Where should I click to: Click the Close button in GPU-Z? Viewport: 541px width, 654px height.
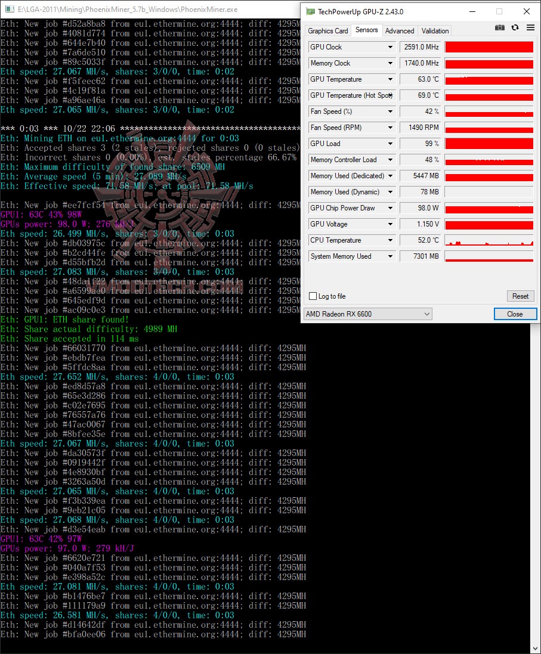click(x=515, y=314)
